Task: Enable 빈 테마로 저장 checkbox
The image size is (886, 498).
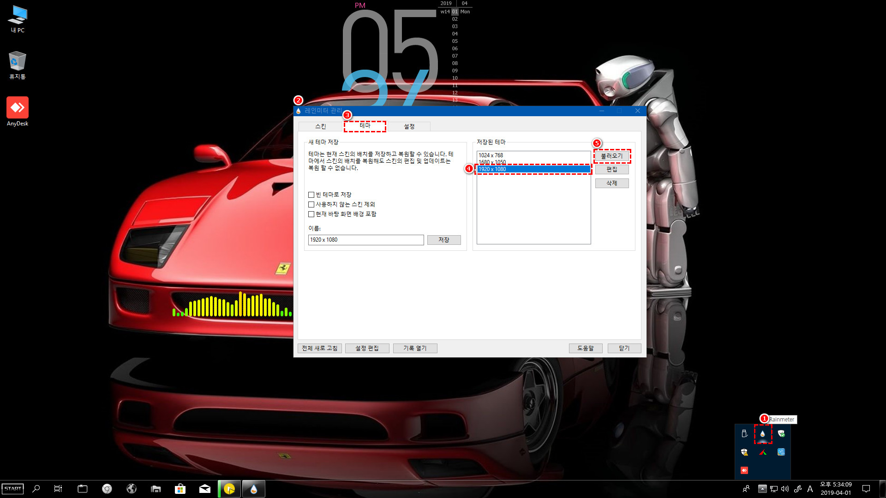Action: click(x=311, y=195)
